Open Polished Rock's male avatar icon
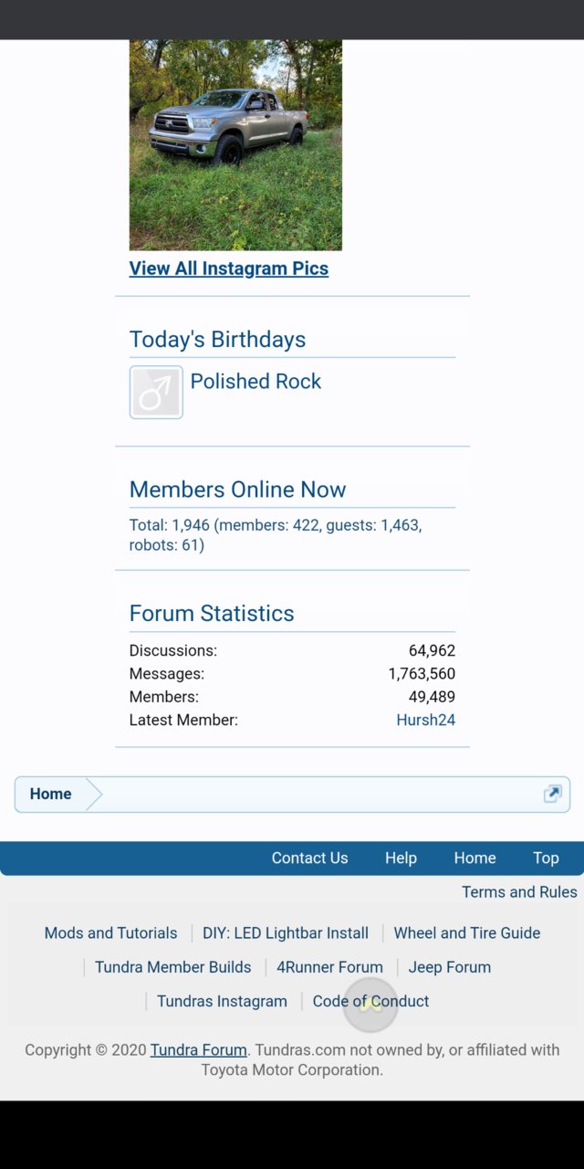This screenshot has width=584, height=1169. (x=156, y=393)
